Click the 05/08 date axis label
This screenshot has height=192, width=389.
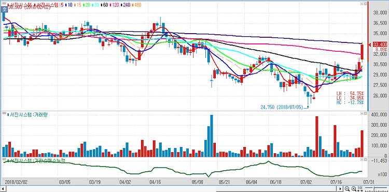click(198, 182)
